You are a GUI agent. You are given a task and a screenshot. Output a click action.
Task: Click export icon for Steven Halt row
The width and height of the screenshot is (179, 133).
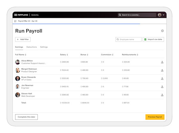click(162, 95)
